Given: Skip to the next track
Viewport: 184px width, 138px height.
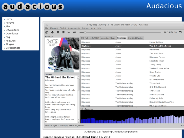Looking at the screenshot, I should click(74, 32).
